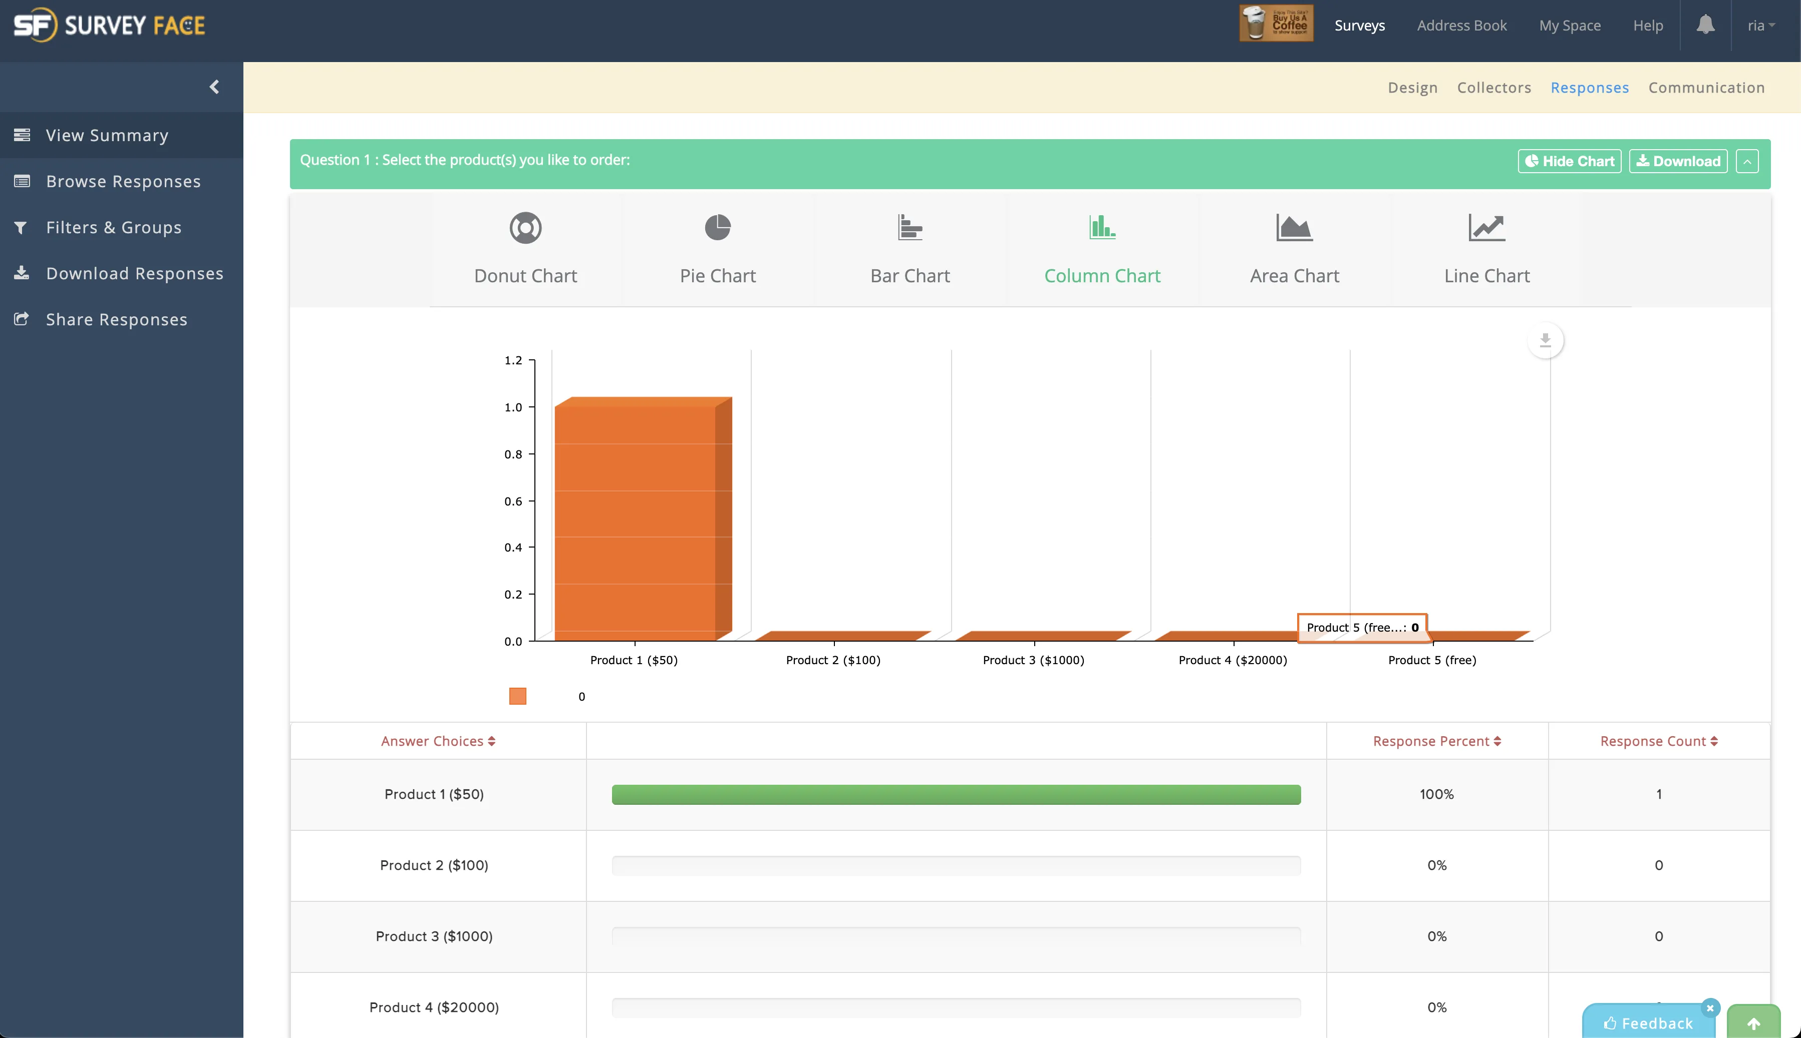Open the Feedback button
This screenshot has width=1801, height=1038.
[x=1648, y=1023]
